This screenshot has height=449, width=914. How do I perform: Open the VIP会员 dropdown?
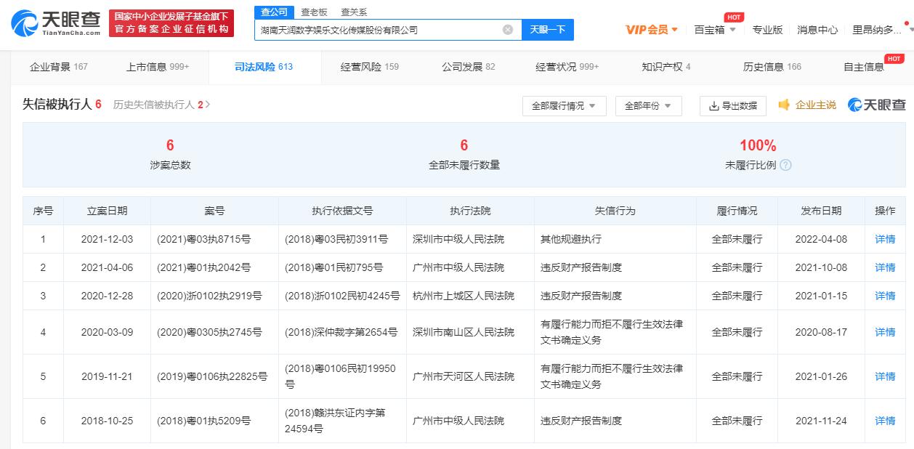click(x=652, y=30)
